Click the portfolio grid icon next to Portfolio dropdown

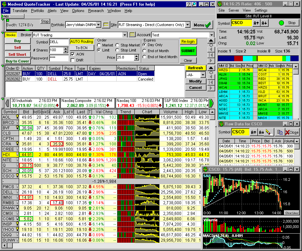point(106,25)
